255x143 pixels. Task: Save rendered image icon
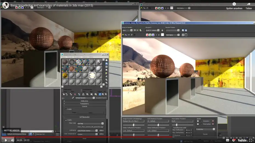click(123, 35)
